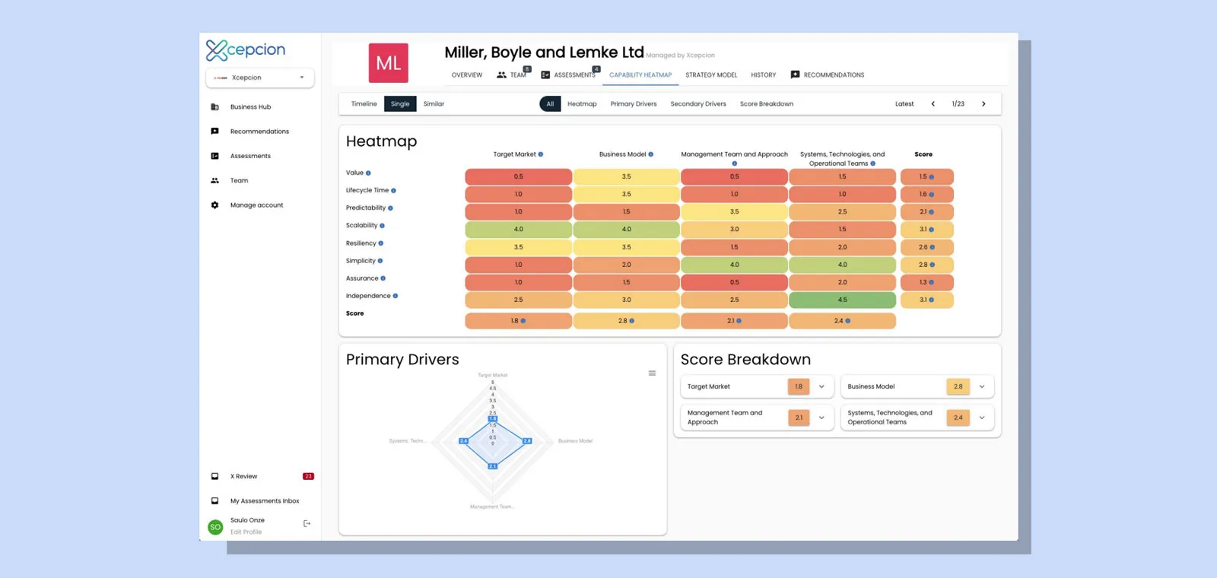Click the Latest button

coord(904,104)
